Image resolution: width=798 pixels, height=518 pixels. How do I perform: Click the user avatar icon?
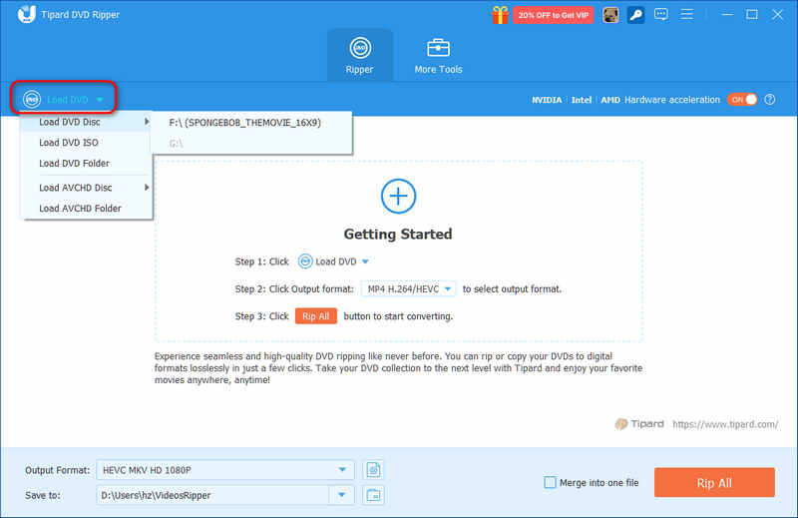pyautogui.click(x=610, y=15)
